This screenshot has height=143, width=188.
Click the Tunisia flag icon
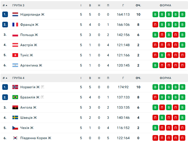(x=15, y=55)
